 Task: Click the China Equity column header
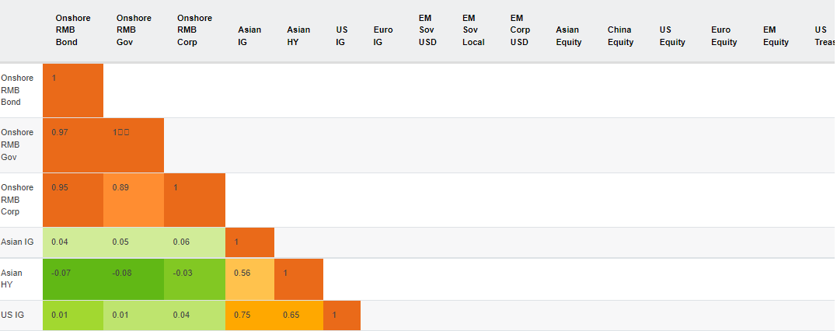[620, 36]
